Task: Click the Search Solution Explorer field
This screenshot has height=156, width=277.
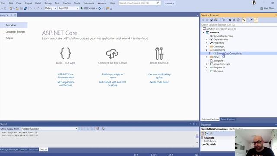Action: click(238, 25)
